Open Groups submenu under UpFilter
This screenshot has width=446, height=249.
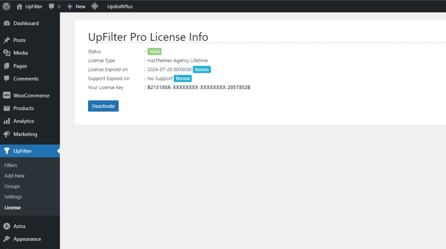[12, 186]
